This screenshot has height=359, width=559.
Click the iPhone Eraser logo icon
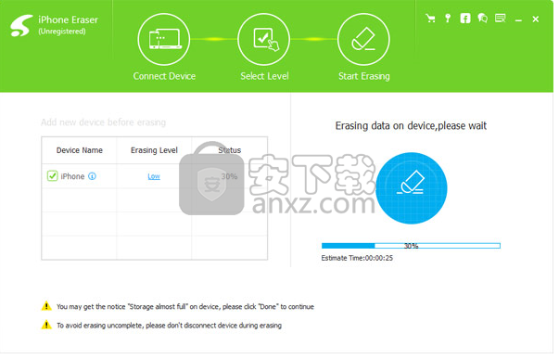pyautogui.click(x=21, y=25)
